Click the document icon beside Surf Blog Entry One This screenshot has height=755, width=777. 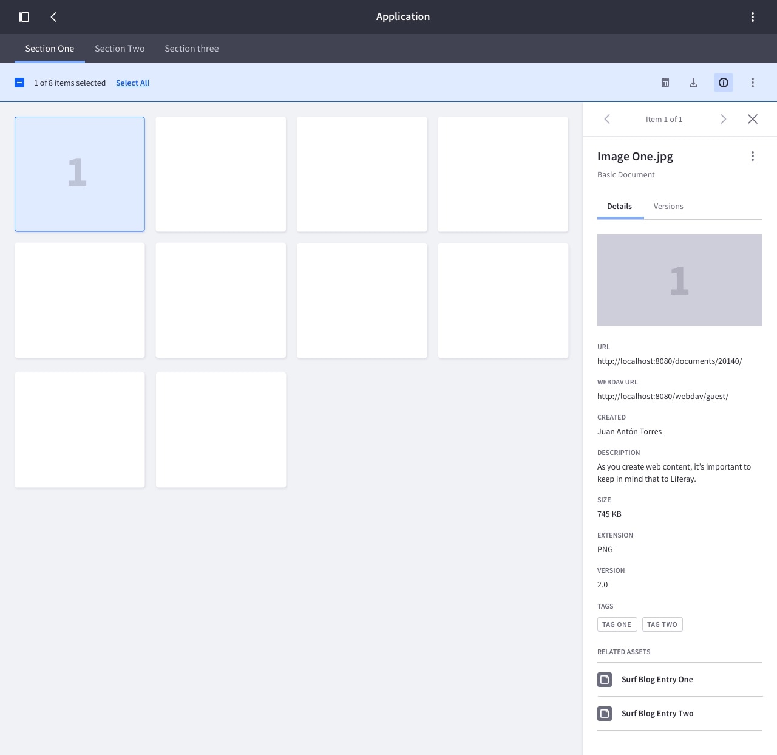(604, 680)
